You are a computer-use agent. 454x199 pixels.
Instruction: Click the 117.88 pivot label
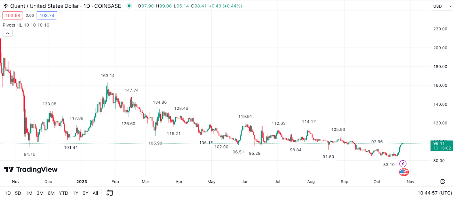(x=77, y=118)
